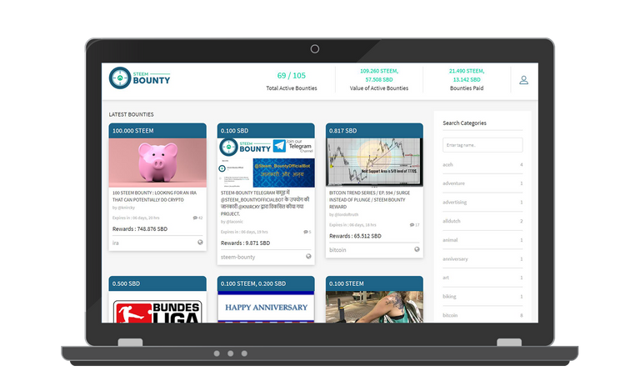Select the aceh category

pyautogui.click(x=482, y=164)
